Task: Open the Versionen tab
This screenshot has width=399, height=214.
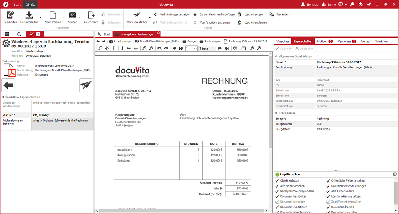Action: 346,41
